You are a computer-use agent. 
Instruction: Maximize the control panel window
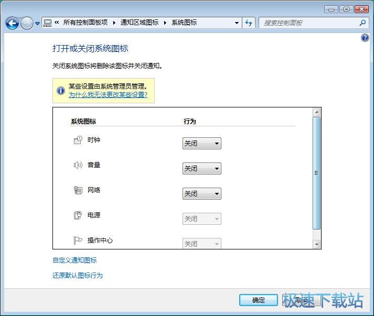click(x=347, y=9)
